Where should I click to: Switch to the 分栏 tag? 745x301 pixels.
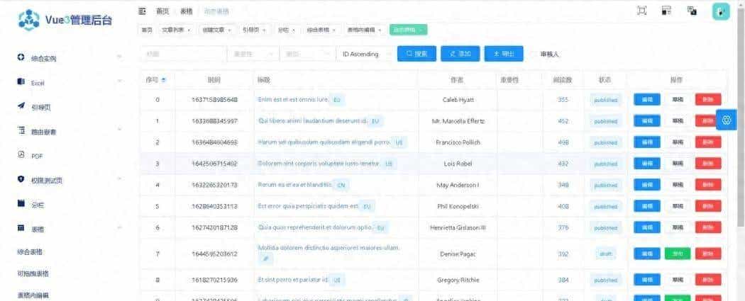click(x=287, y=30)
